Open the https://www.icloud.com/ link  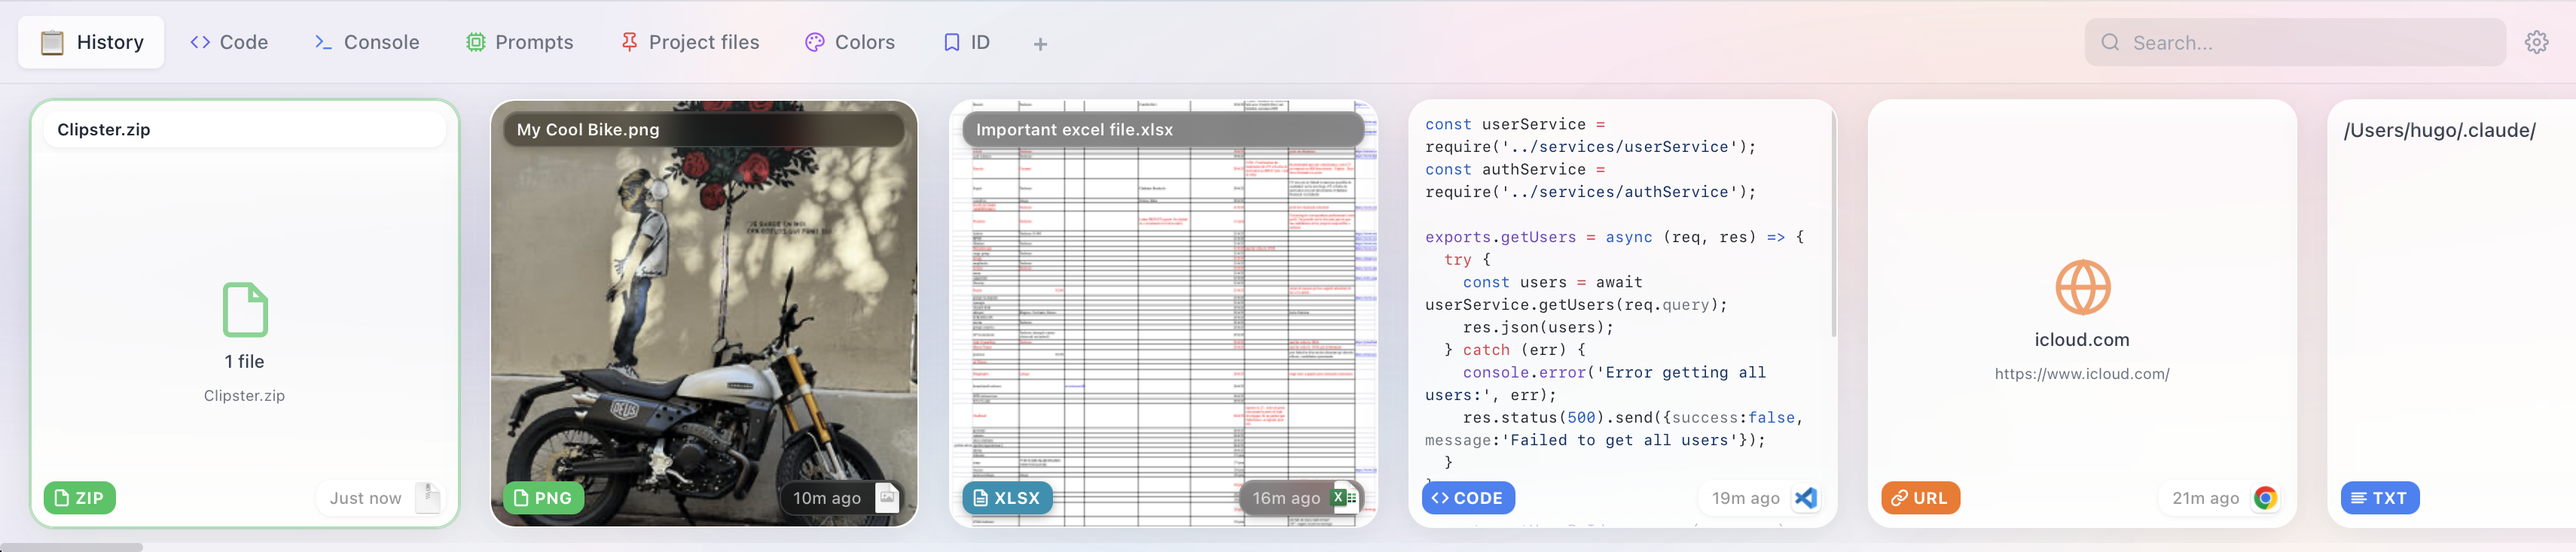pos(2081,375)
